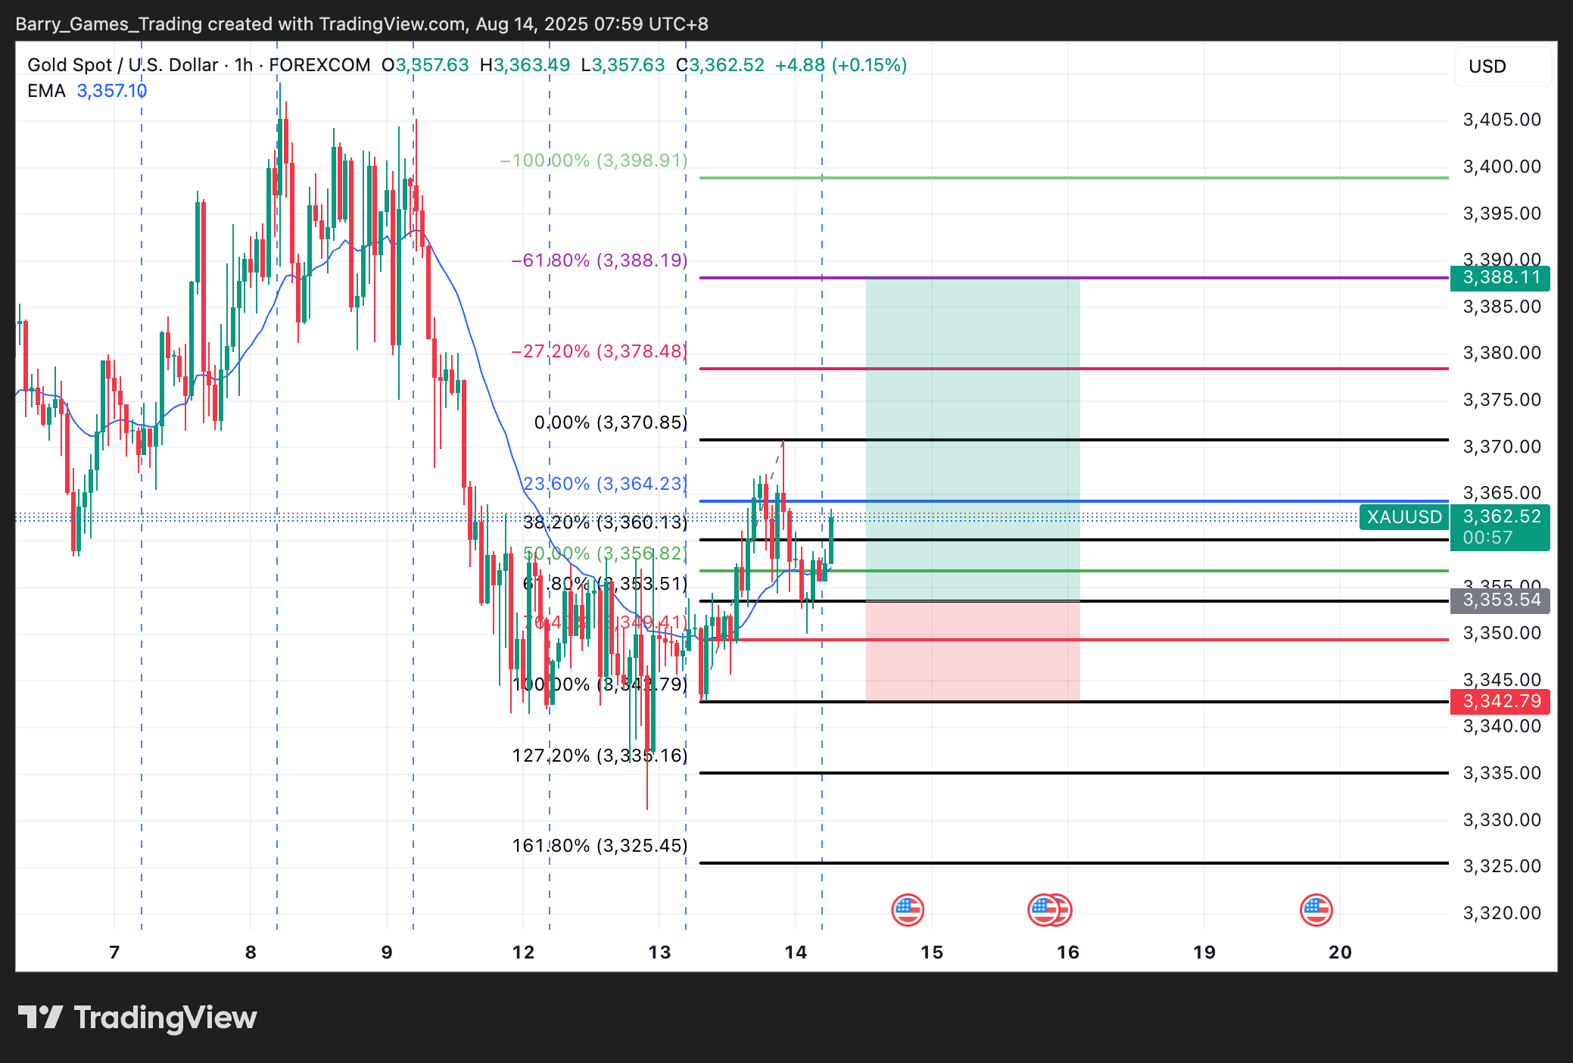
Task: Click the FOREXCOM exchange name in title
Action: pos(319,65)
